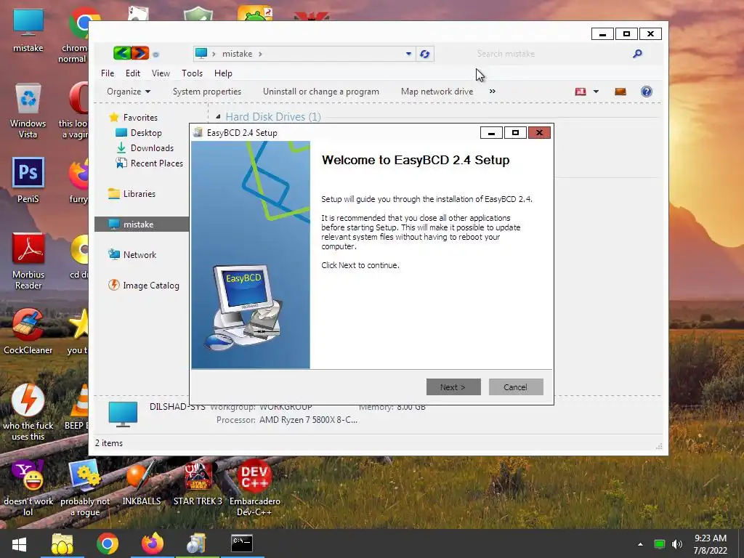Choose Map network drive
744x558 pixels.
pyautogui.click(x=437, y=91)
